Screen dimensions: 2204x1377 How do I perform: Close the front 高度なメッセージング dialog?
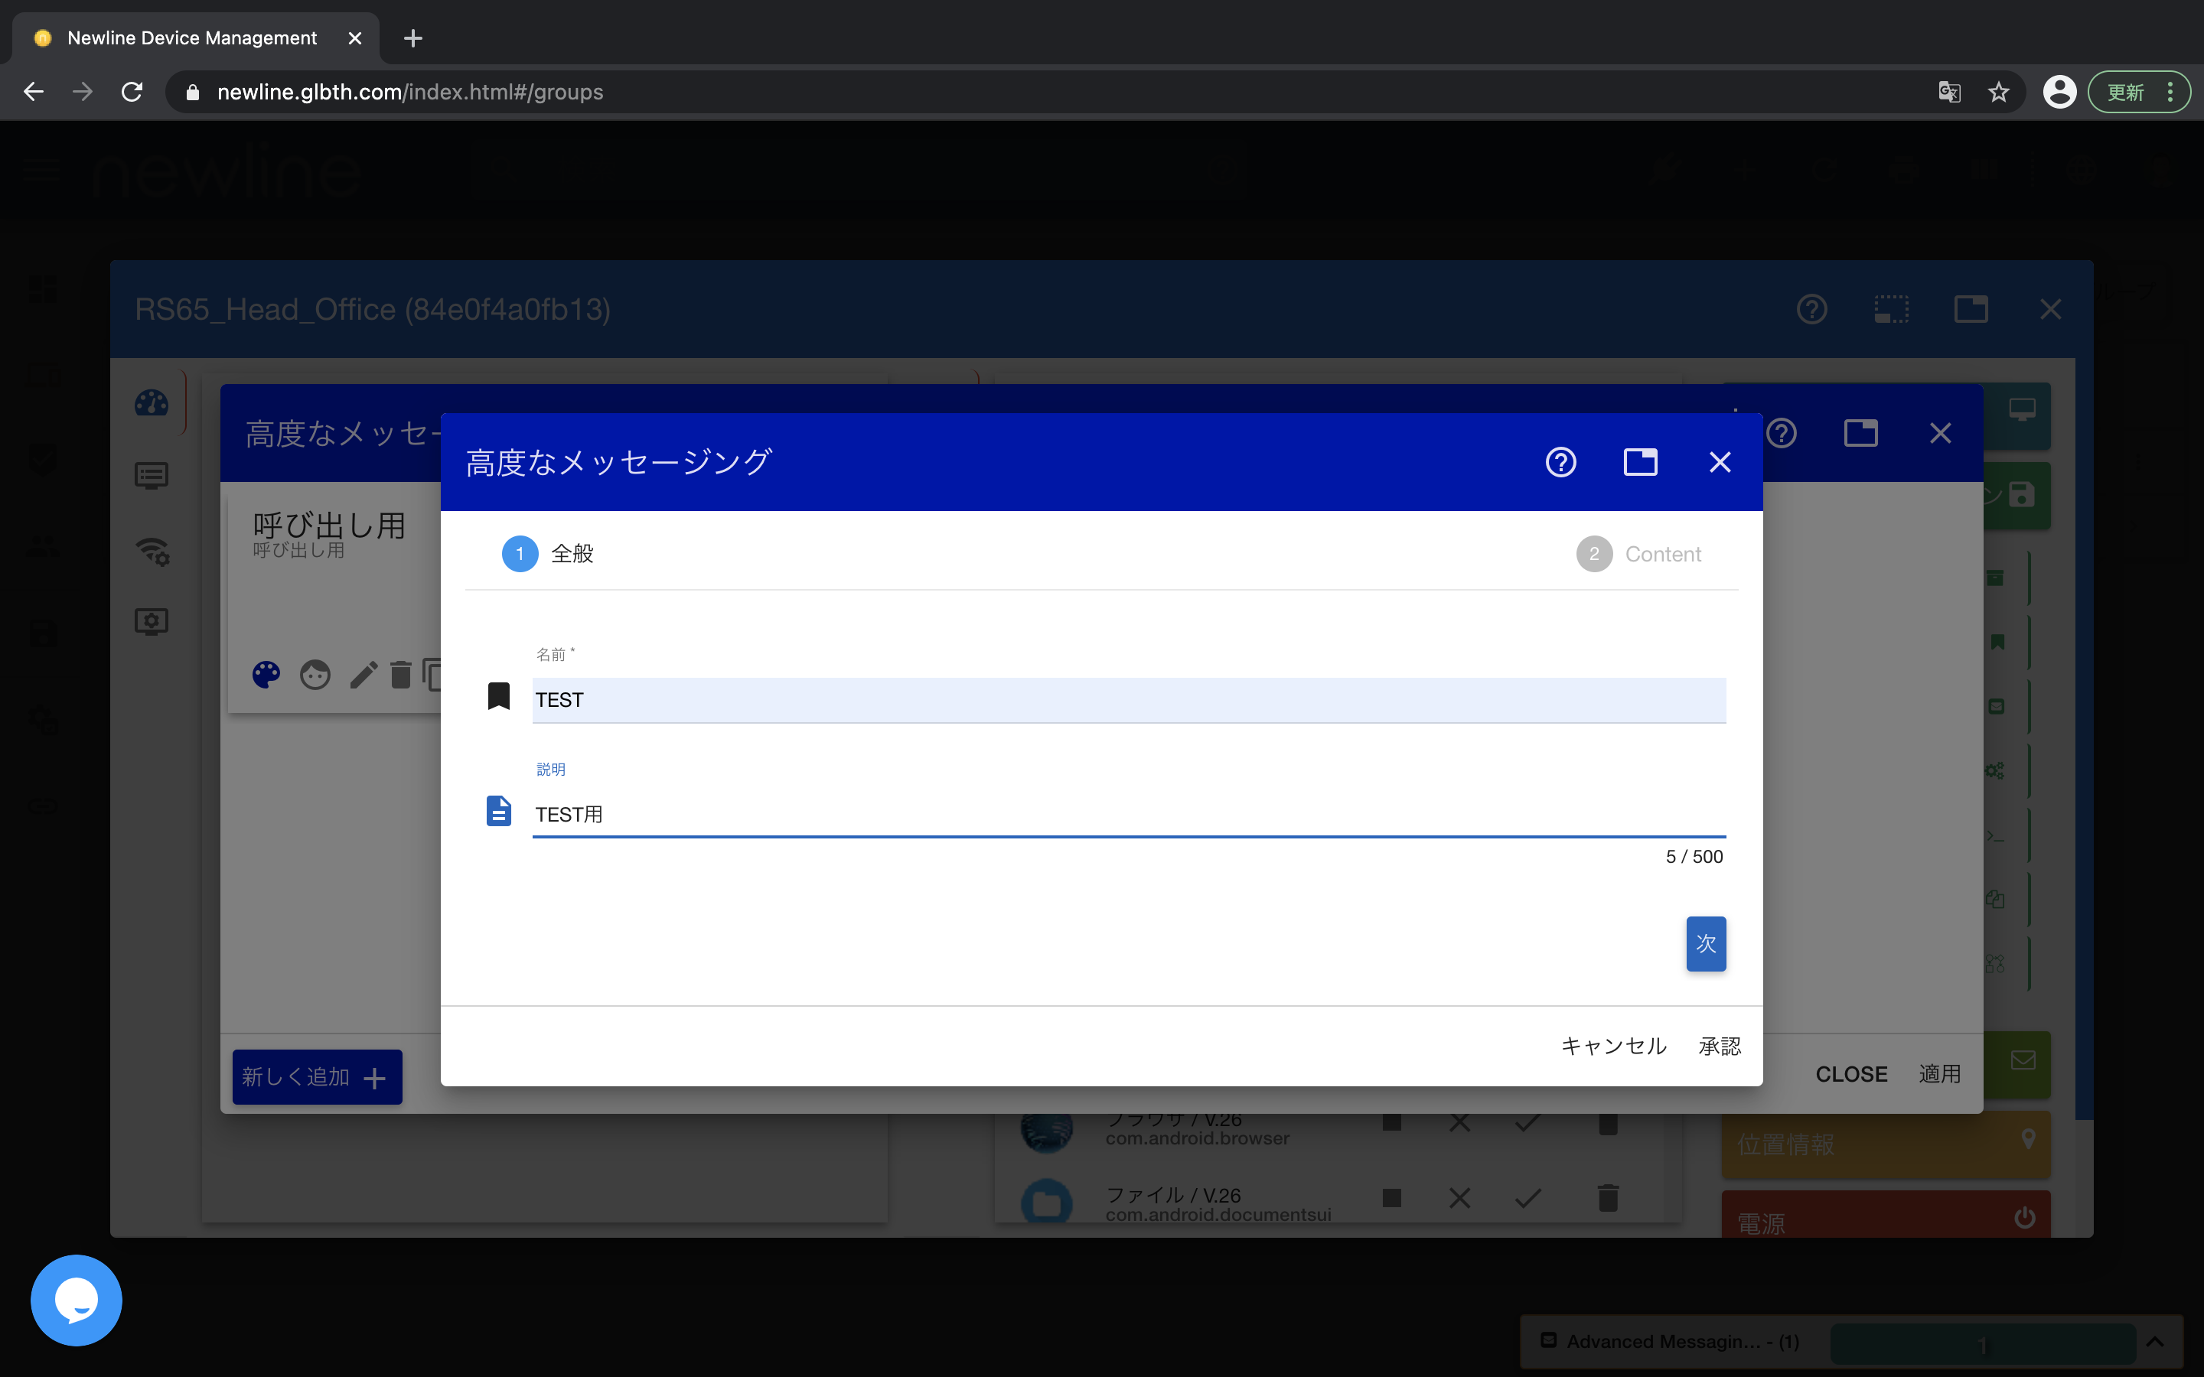tap(1720, 463)
